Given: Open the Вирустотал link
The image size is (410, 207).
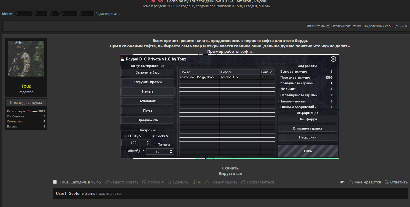Looking at the screenshot, I should tap(230, 173).
